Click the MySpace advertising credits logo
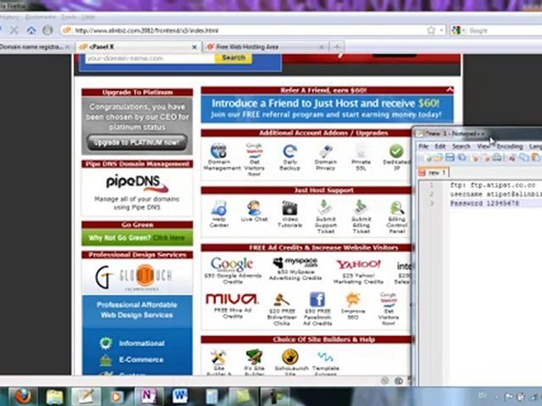542x406 pixels. point(295,263)
